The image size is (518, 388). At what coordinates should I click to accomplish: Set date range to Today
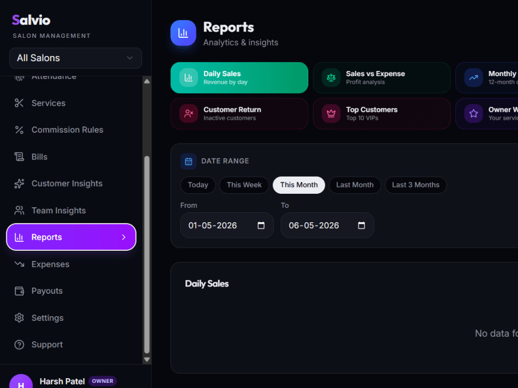click(x=198, y=185)
